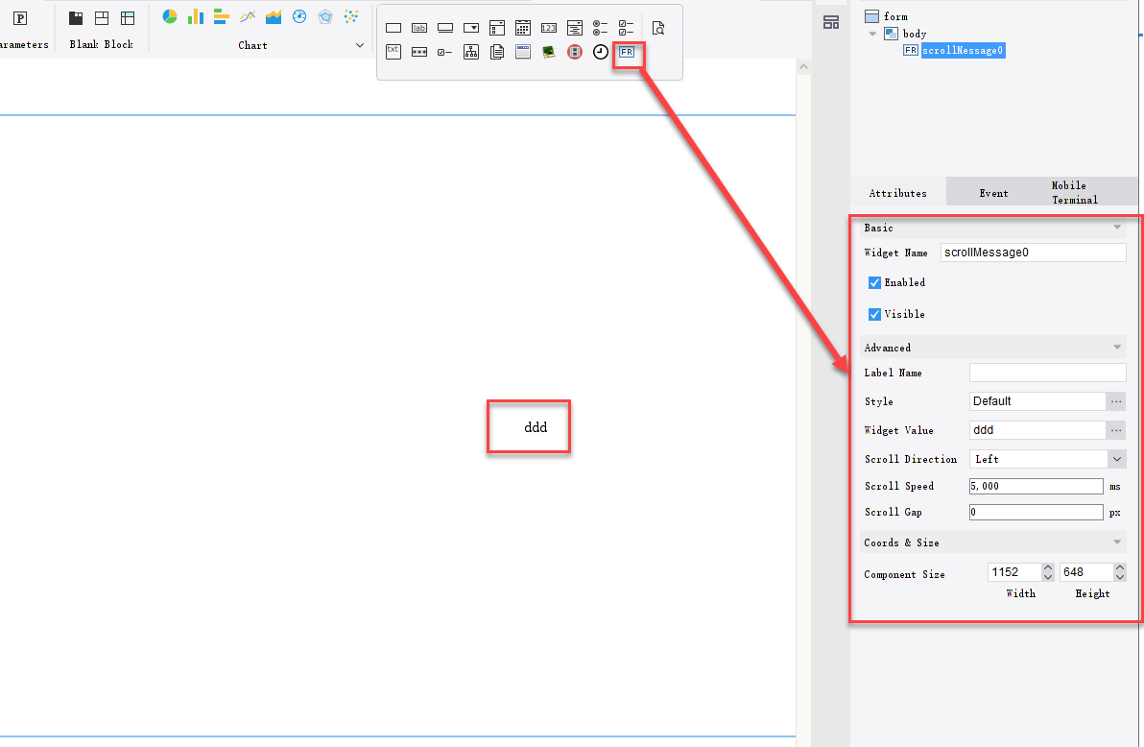Switch to the Event tab
Viewport: 1144px width, 747px height.
point(993,193)
